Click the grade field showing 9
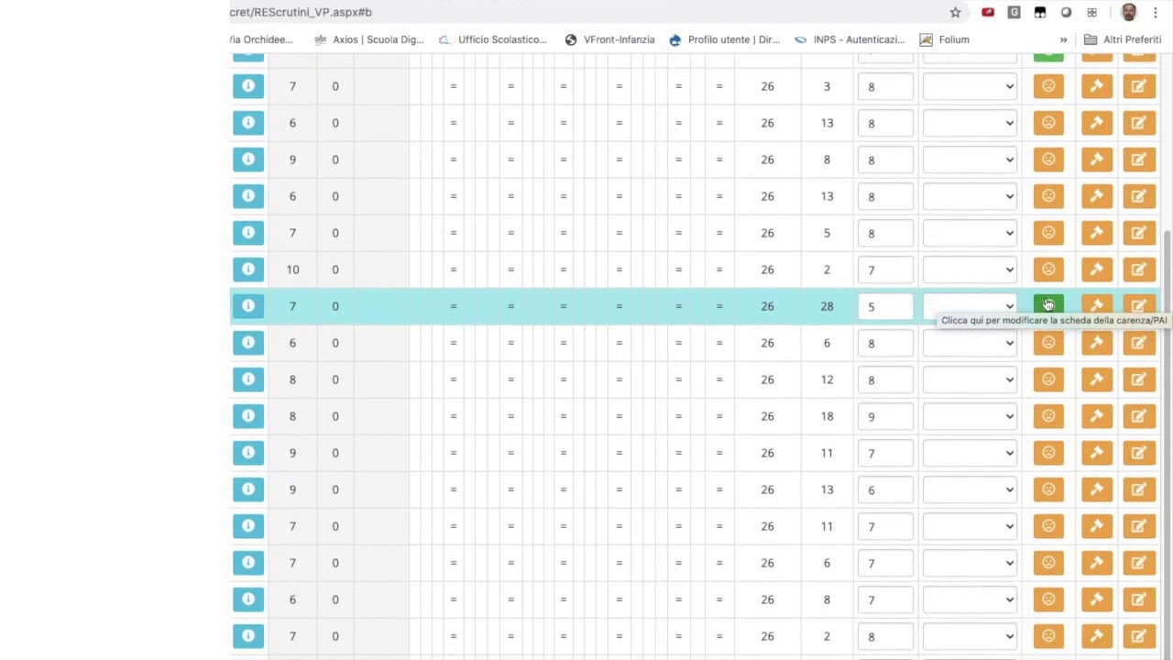Image resolution: width=1173 pixels, height=660 pixels. [885, 416]
